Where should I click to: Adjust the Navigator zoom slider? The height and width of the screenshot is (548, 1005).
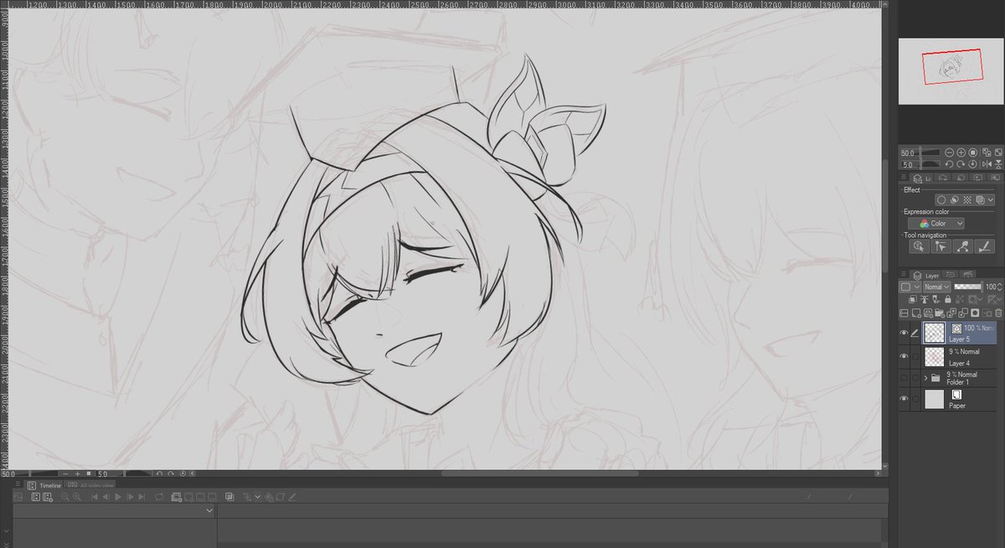(921, 153)
